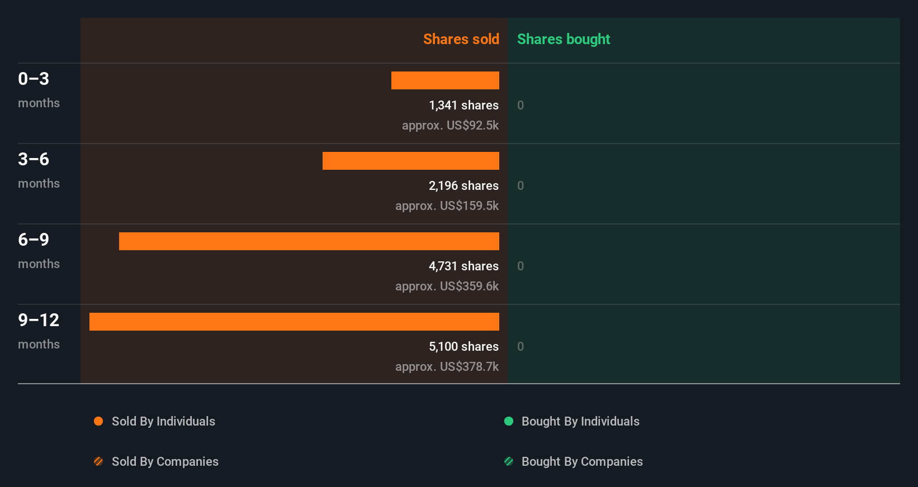
Task: Click the 0–3 months row label
Action: [x=39, y=90]
